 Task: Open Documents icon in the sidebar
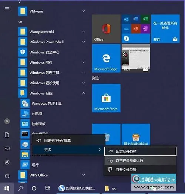click(7, 135)
